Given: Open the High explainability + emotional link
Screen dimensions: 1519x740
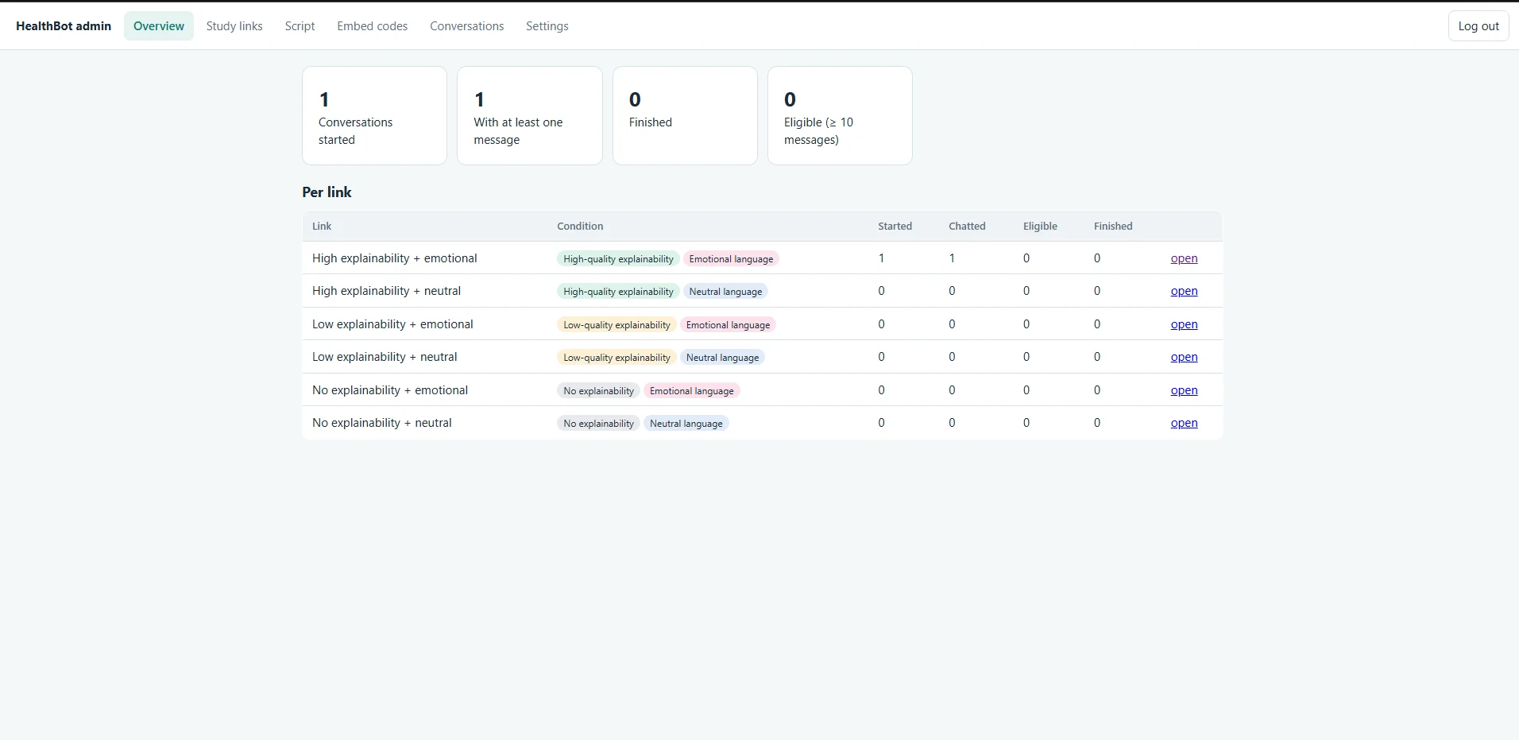Looking at the screenshot, I should coord(1184,258).
